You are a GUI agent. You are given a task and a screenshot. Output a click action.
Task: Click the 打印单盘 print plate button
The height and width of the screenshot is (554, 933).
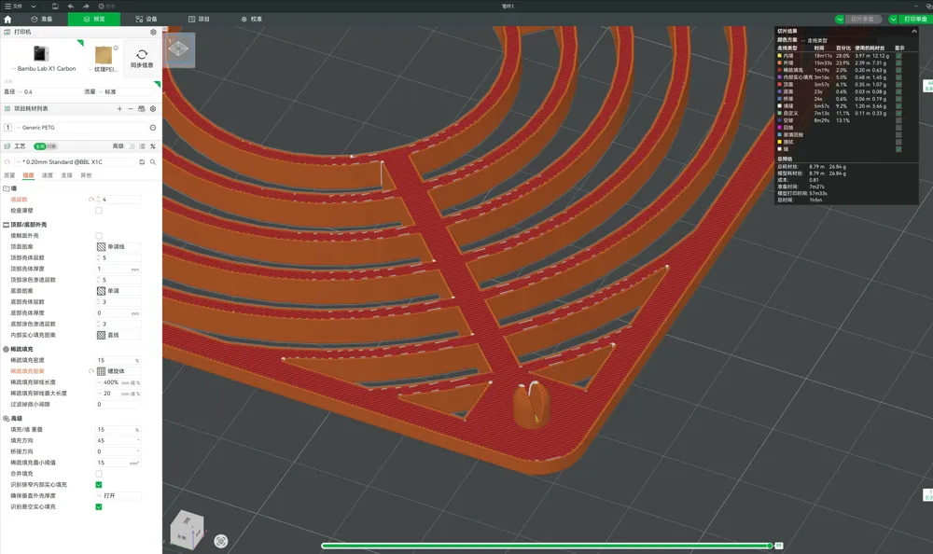pyautogui.click(x=911, y=19)
